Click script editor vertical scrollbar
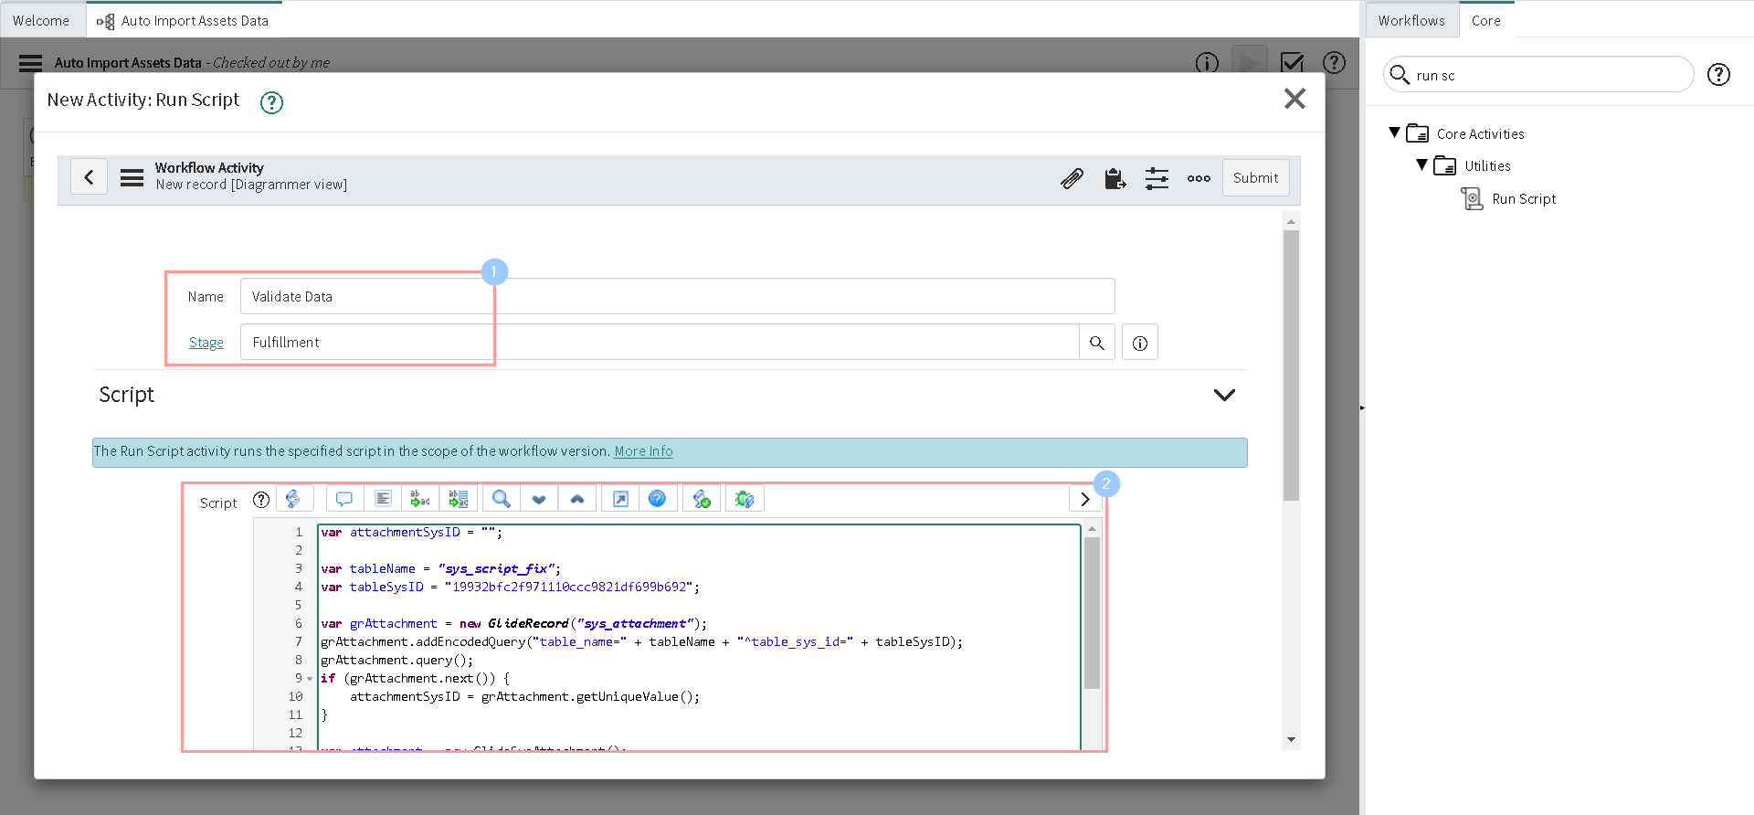The image size is (1754, 815). 1092,612
